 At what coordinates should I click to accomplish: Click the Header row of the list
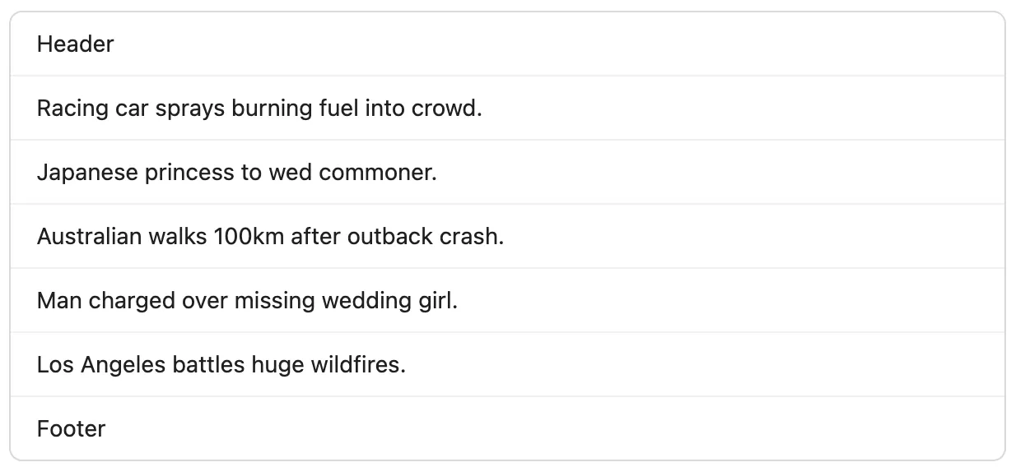pos(505,44)
